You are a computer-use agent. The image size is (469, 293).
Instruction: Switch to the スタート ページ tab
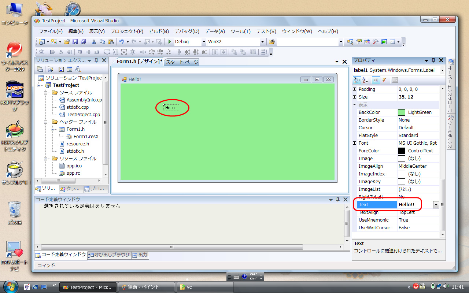coord(182,62)
